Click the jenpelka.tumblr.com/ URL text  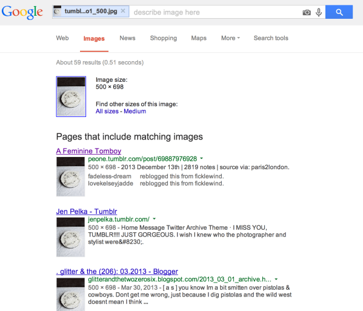pyautogui.click(x=119, y=219)
